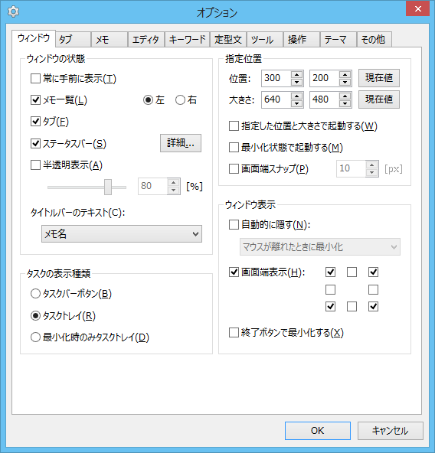Screen dimensions: 435x453
Task: Enable 常に手前に表示 checkbox
Action: [x=35, y=79]
